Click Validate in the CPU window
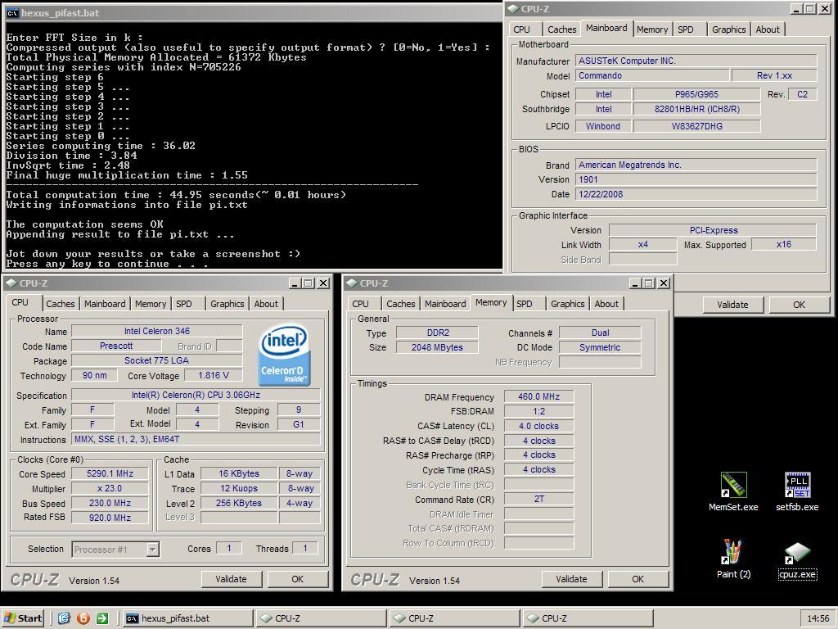Image resolution: width=838 pixels, height=629 pixels. click(231, 579)
